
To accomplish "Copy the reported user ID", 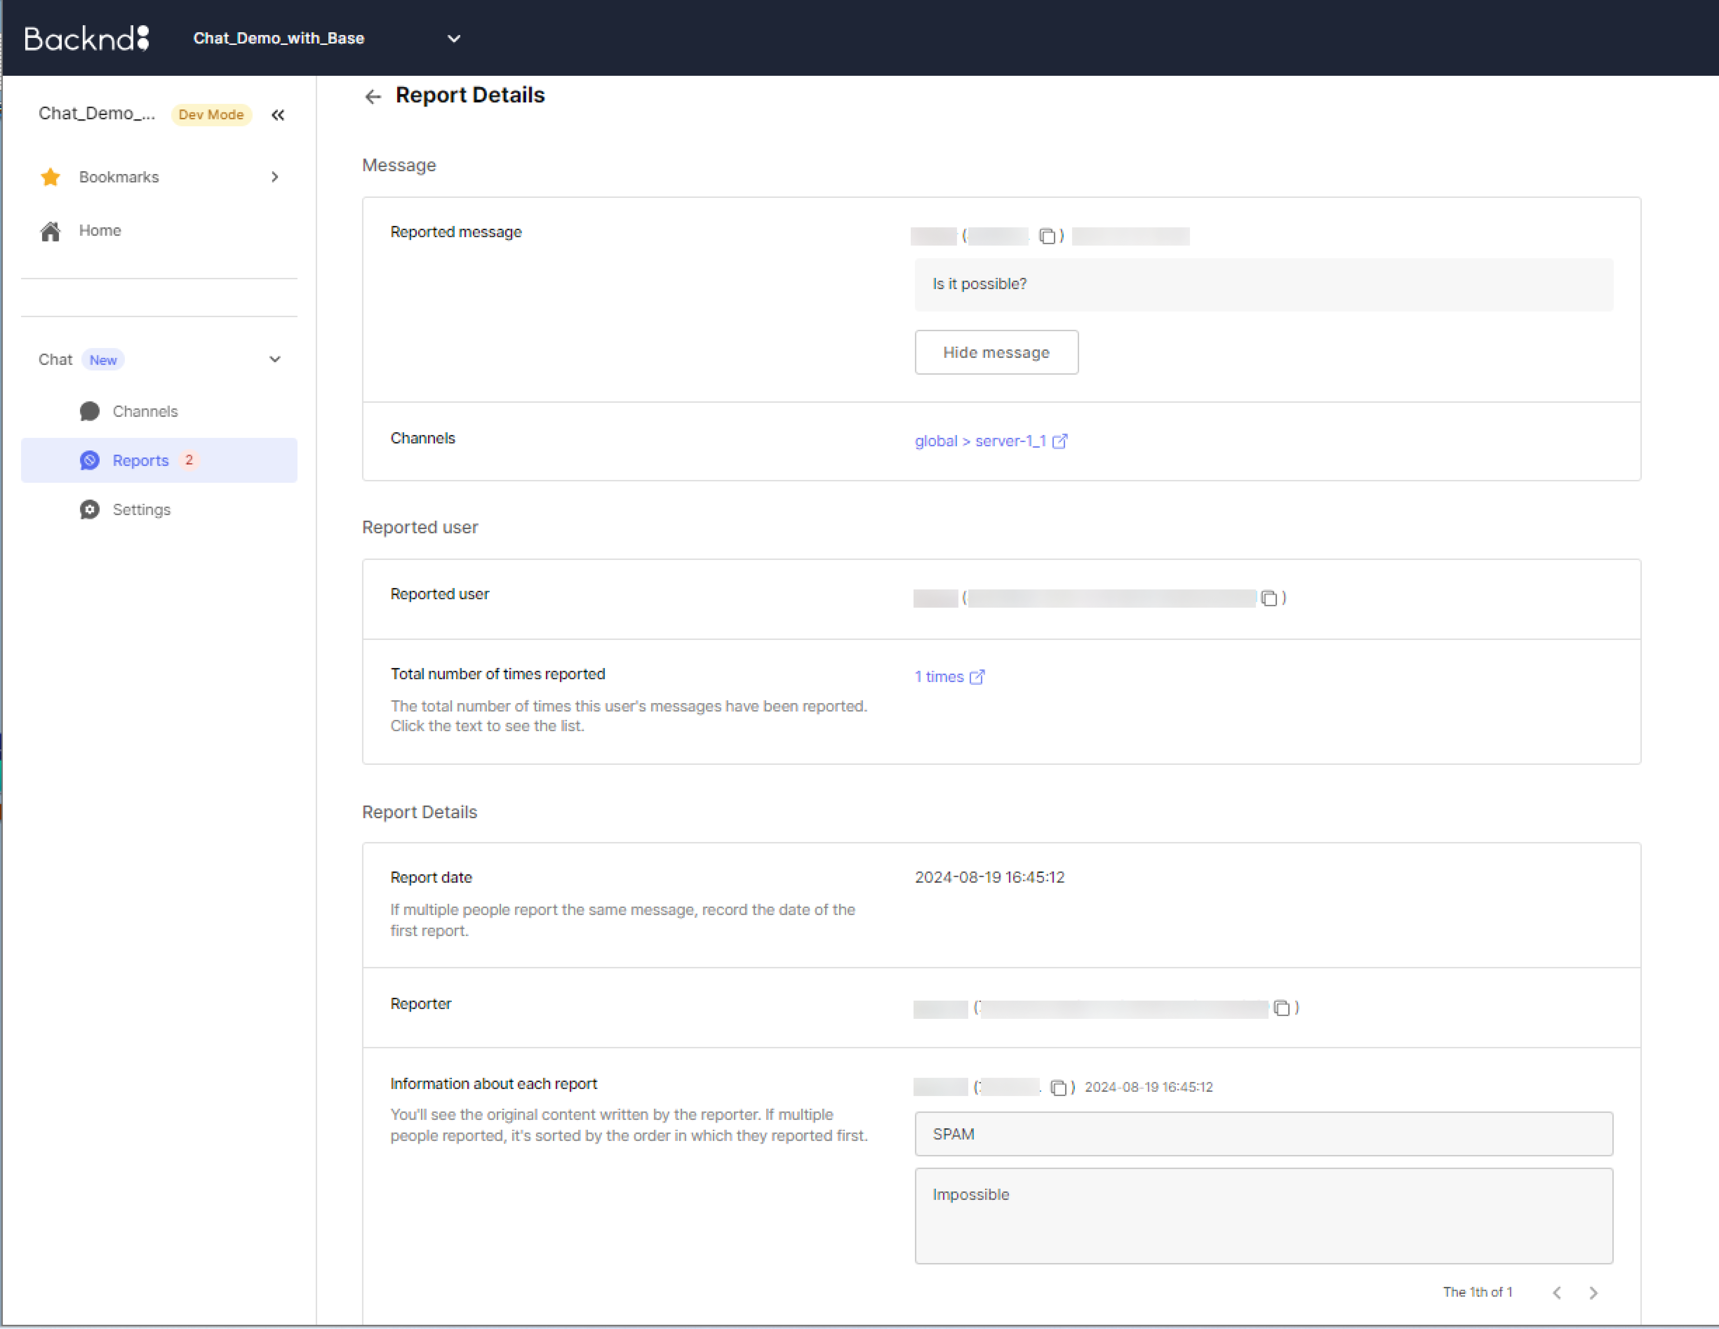I will click(1269, 598).
